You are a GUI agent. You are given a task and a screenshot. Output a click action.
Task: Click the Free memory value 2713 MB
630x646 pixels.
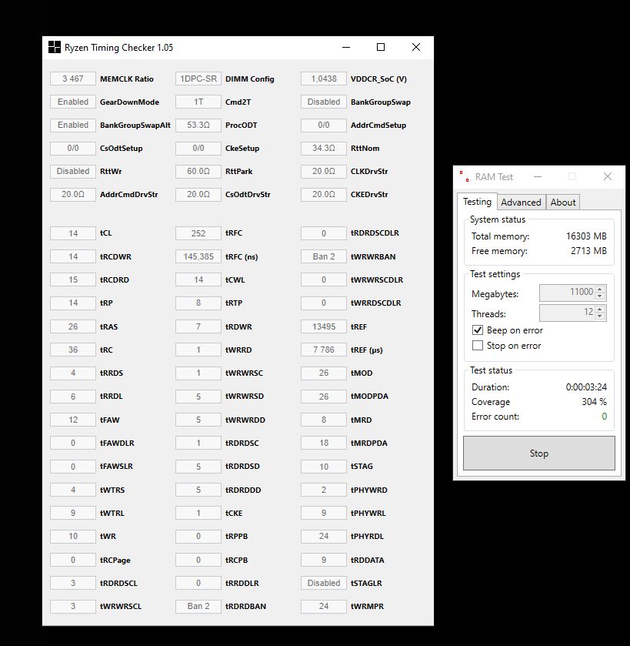588,251
